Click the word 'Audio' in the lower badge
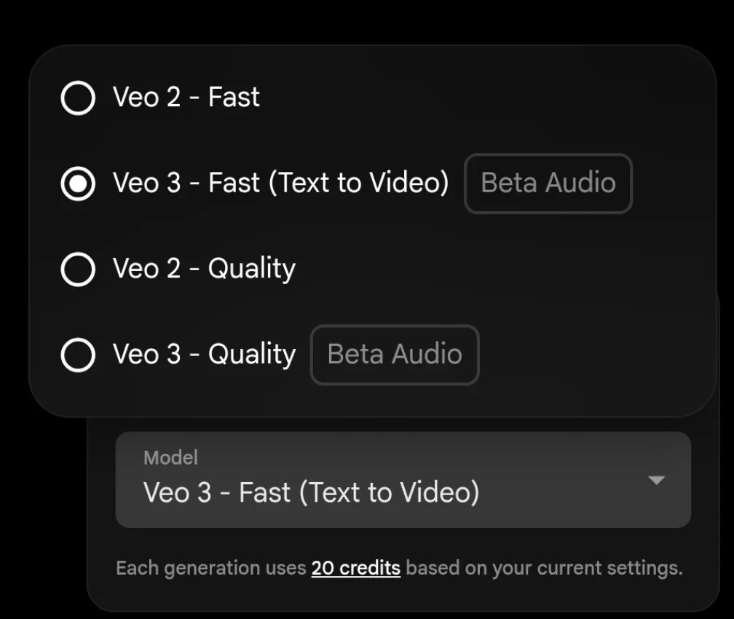The height and width of the screenshot is (619, 734). [x=427, y=355]
